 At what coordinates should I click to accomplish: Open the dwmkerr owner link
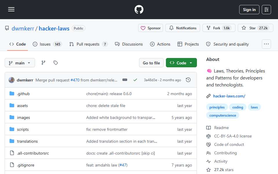(23, 28)
